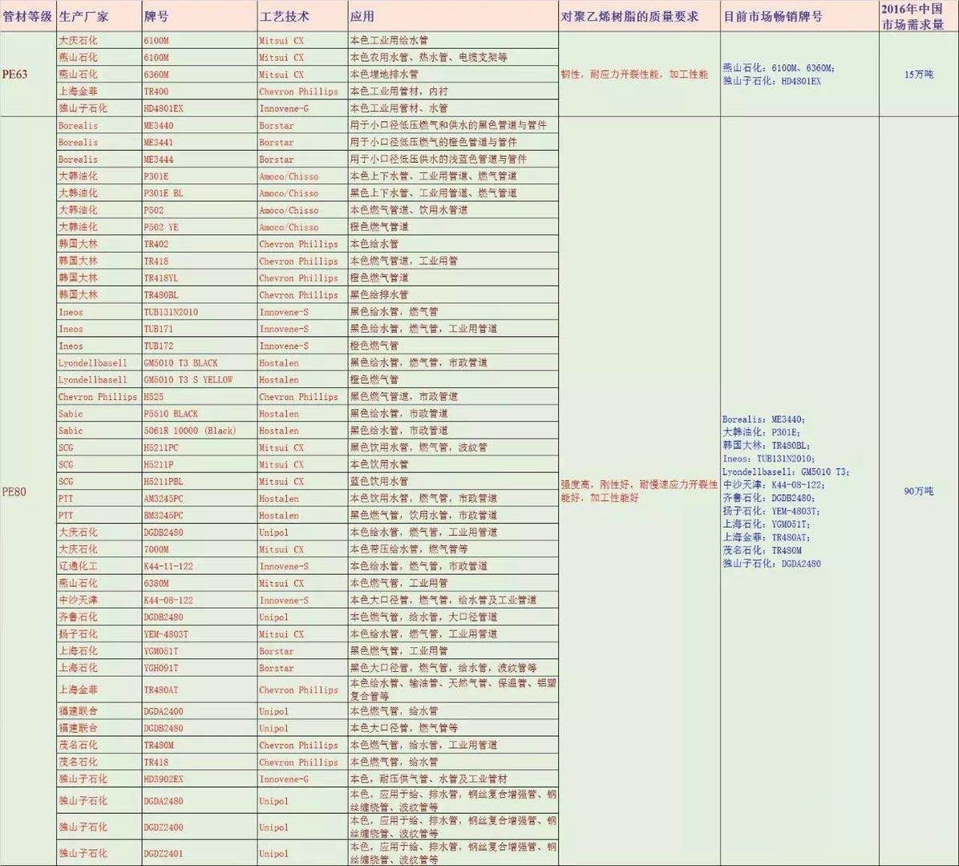Click the GM5010 T3 S YELLOW cell
Screen dimensions: 959x866
click(199, 379)
